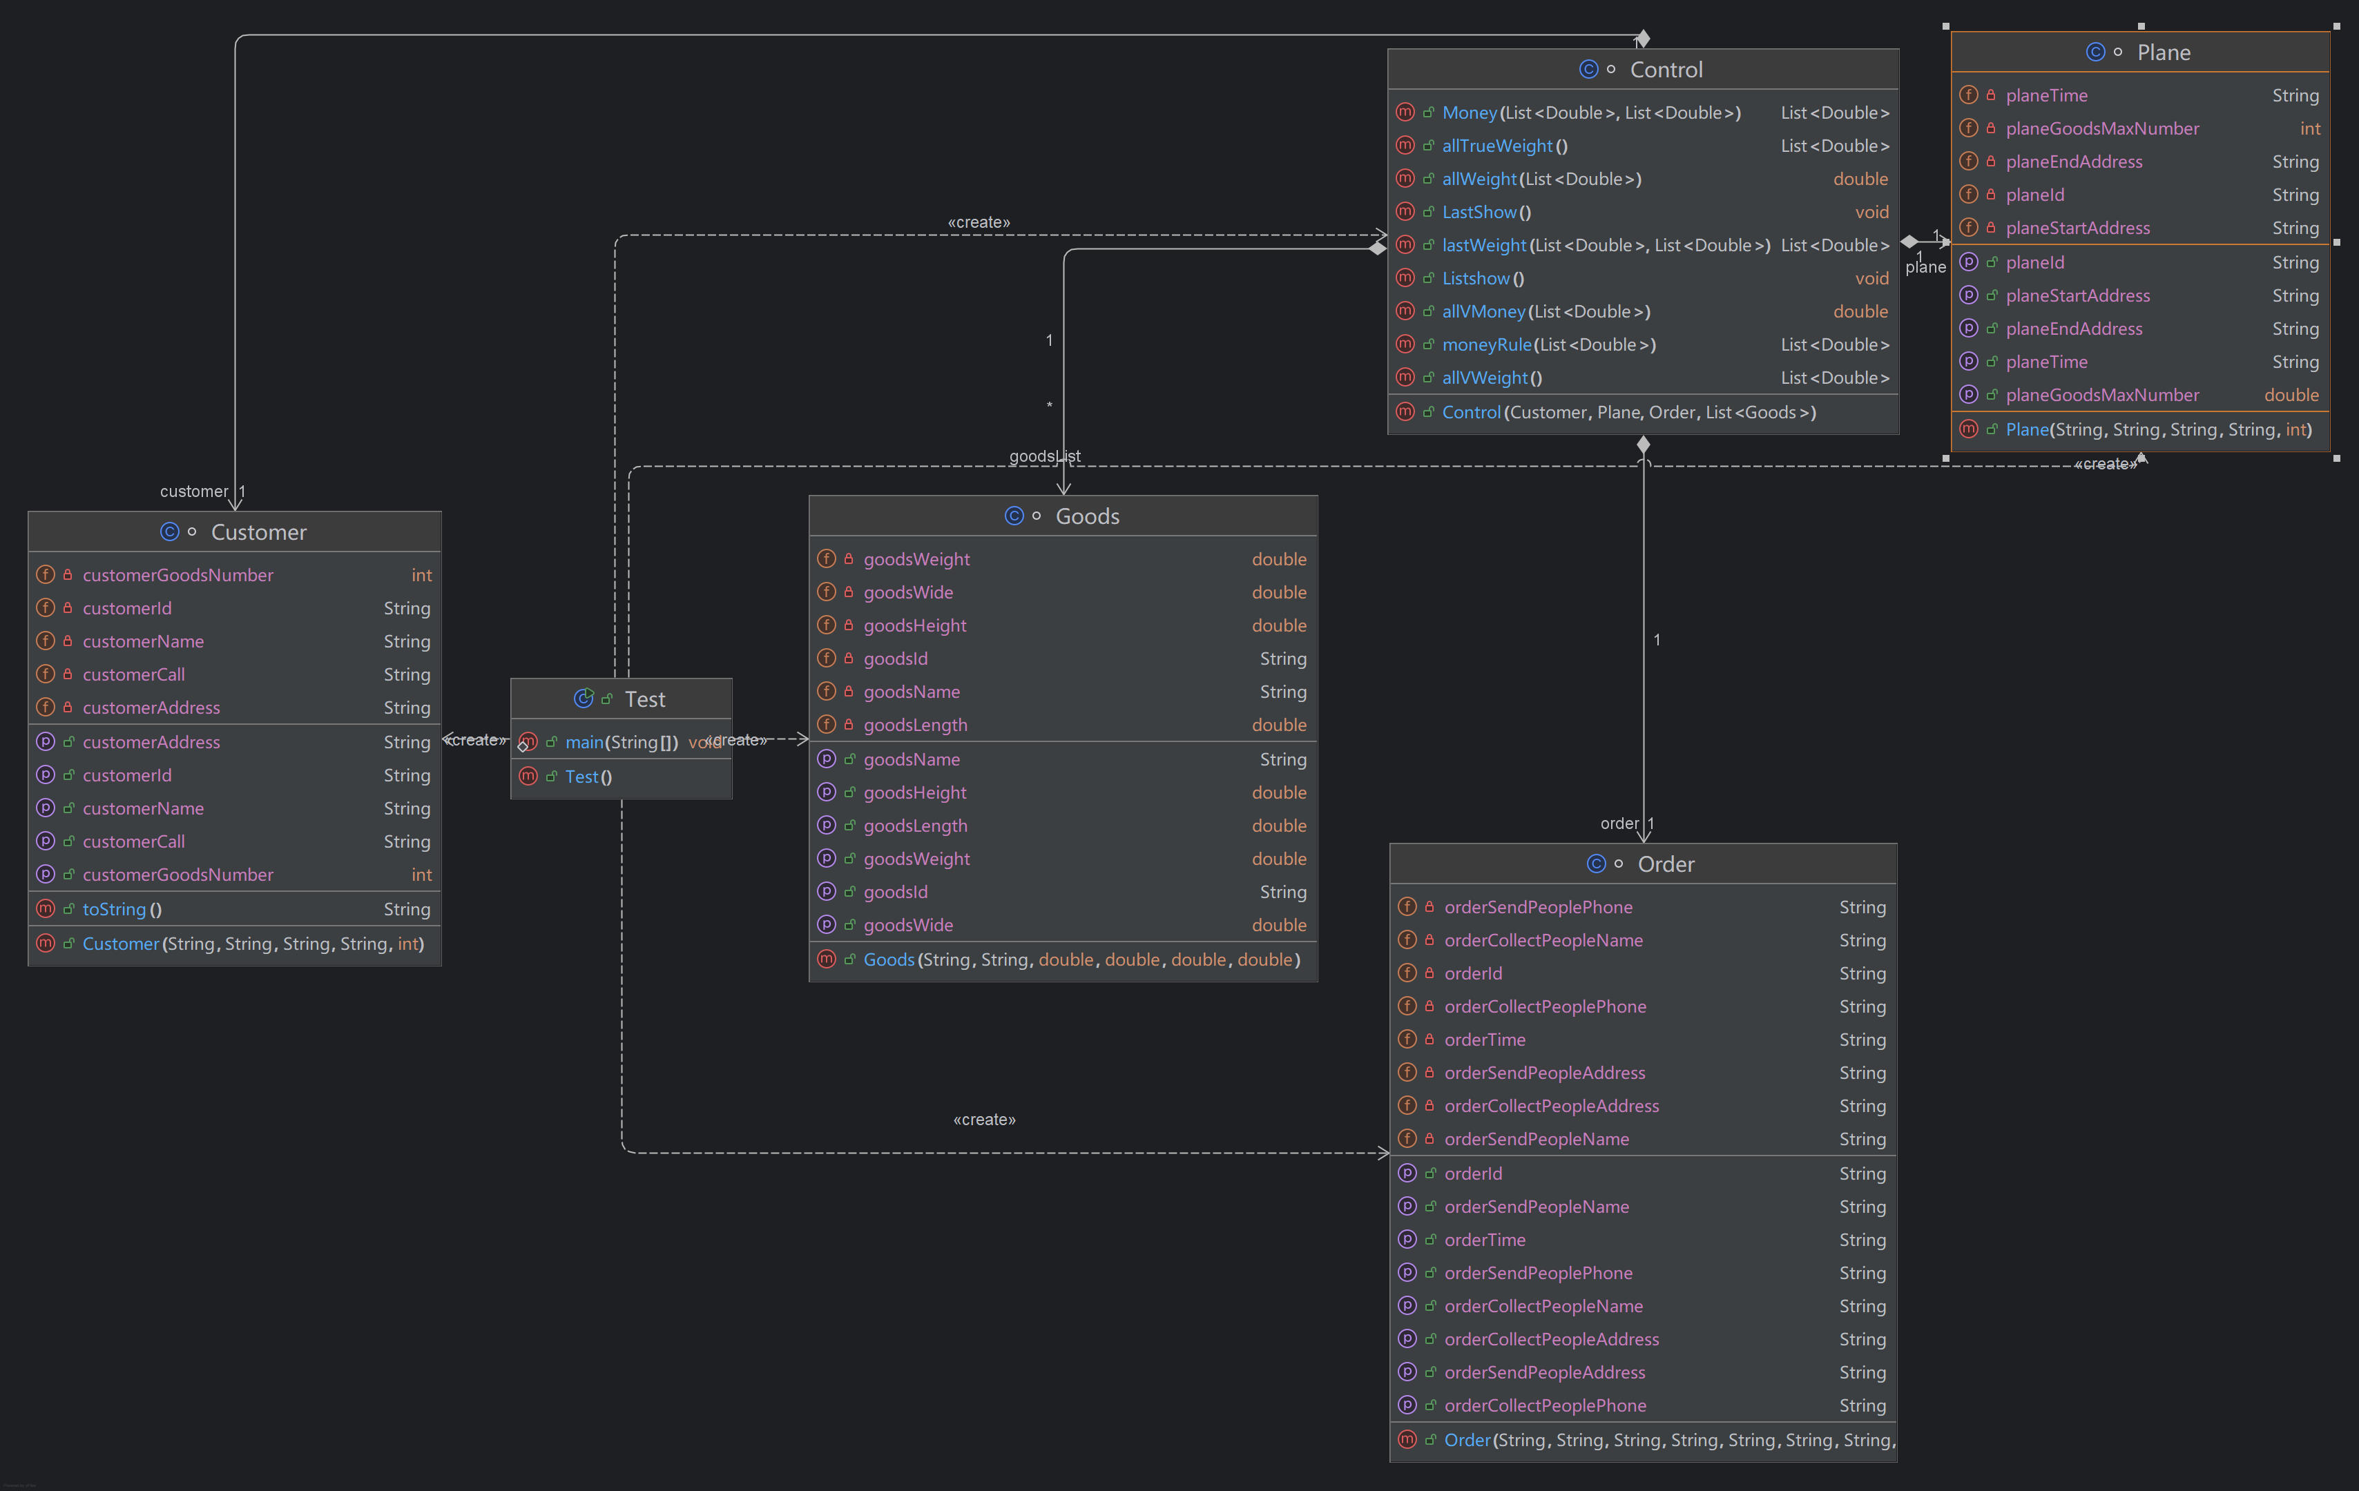
Task: Select the moneyRule method in Control
Action: pos(1486,344)
